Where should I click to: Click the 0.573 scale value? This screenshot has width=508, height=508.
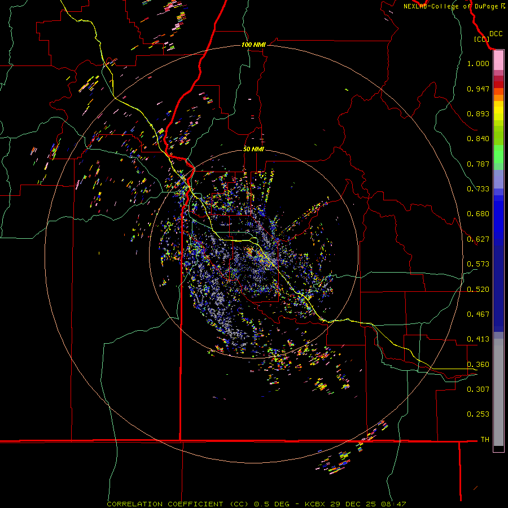(478, 264)
